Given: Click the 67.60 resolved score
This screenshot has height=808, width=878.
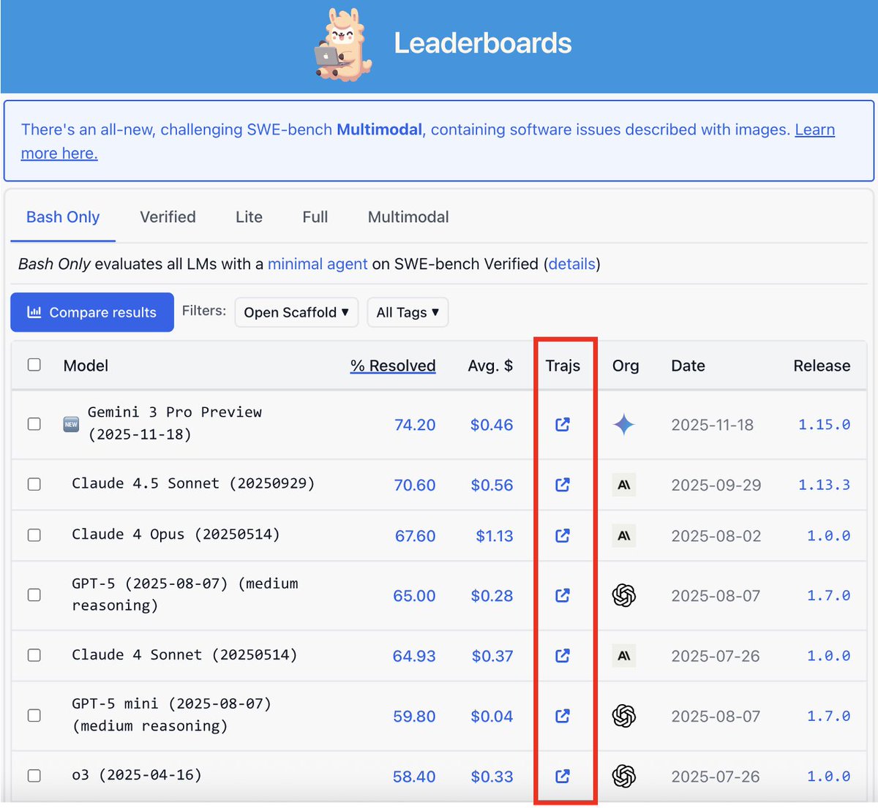Looking at the screenshot, I should pyautogui.click(x=416, y=536).
